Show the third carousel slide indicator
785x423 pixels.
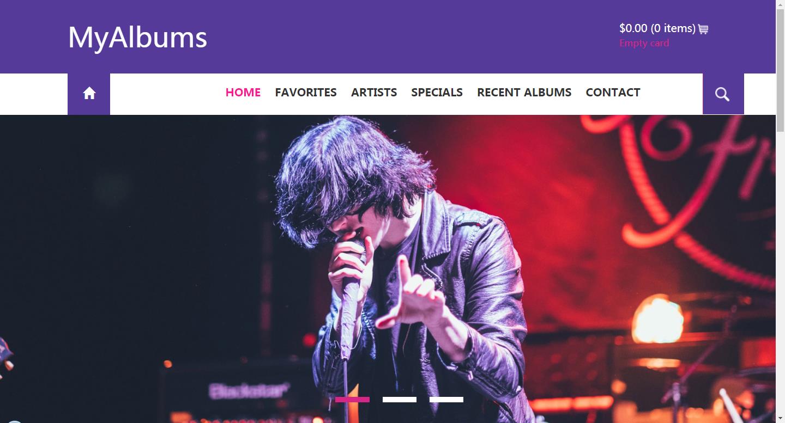click(x=446, y=400)
